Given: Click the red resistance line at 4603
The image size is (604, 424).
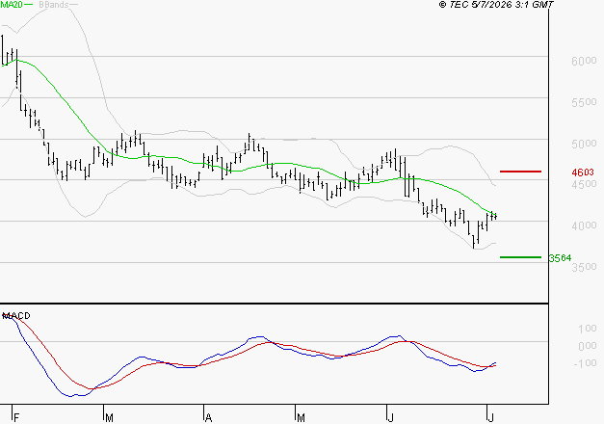Looking at the screenshot, I should [x=520, y=172].
